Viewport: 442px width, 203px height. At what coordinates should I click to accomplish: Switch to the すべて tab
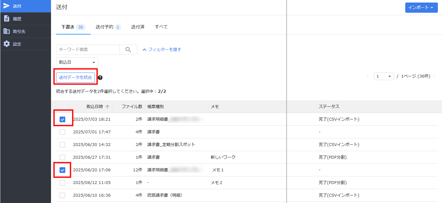point(161,27)
